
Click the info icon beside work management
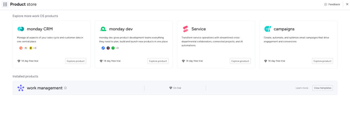(65, 88)
